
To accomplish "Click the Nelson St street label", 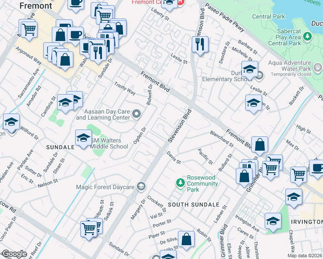I will (x=48, y=183).
